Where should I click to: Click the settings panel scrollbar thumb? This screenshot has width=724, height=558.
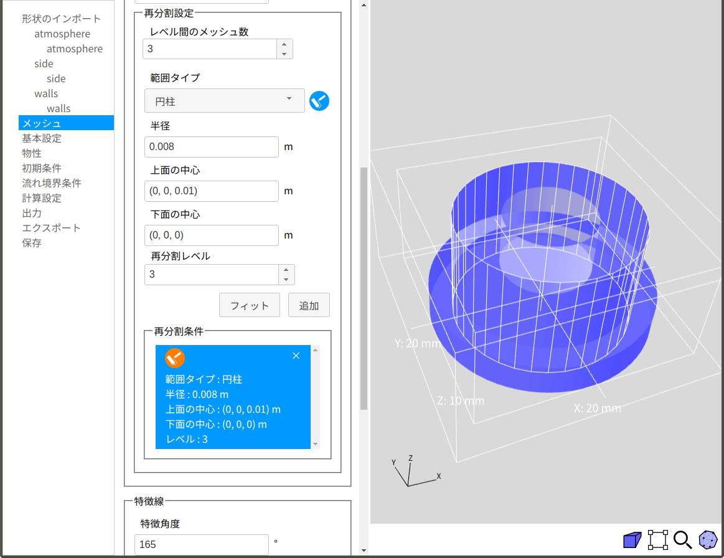tap(364, 289)
